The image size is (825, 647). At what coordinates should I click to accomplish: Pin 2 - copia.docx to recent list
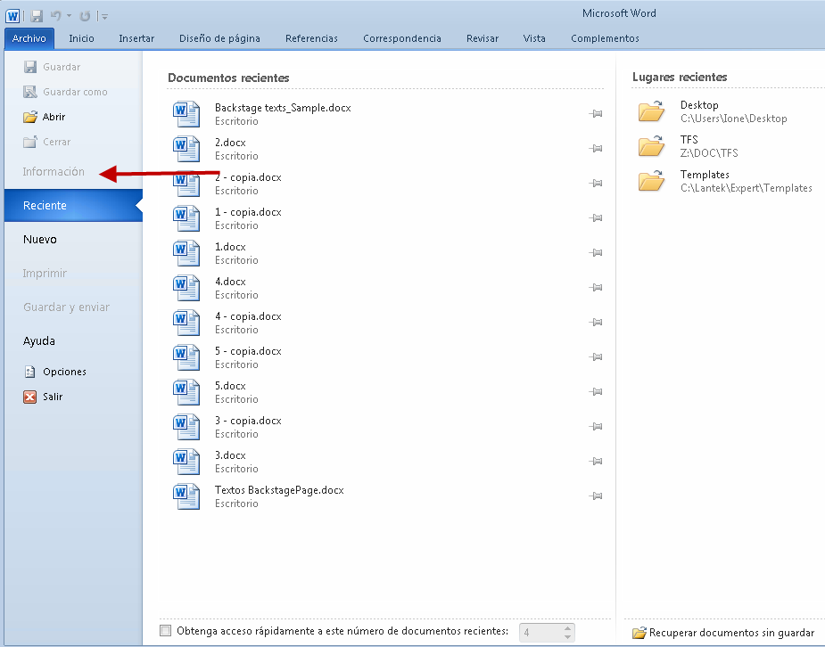click(x=596, y=183)
